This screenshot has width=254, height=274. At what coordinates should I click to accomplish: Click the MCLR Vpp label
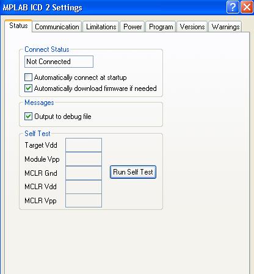click(x=40, y=201)
